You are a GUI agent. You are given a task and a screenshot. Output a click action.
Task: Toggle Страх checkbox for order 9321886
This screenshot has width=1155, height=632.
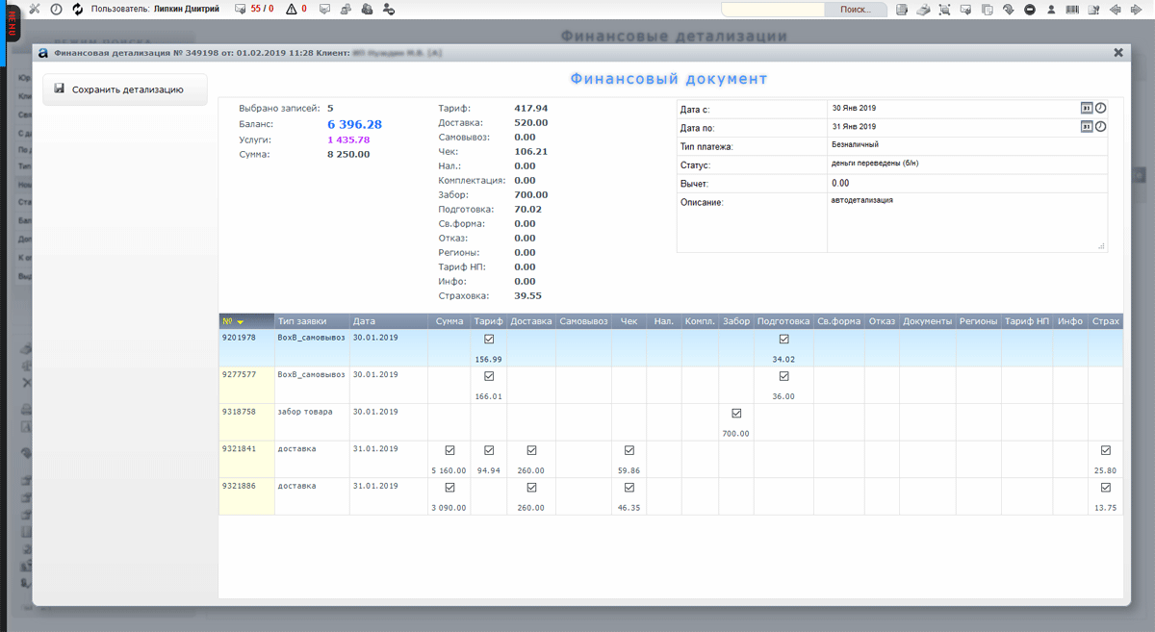[1106, 488]
